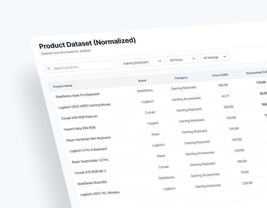This screenshot has height=208, width=267.
Task: Click HyperX brand cell
Action: pyautogui.click(x=153, y=123)
